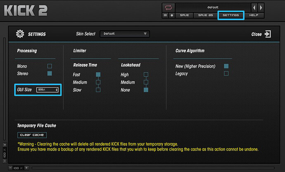Set Lookahead to None
Viewport: 285px width, 172px height.
click(x=146, y=90)
